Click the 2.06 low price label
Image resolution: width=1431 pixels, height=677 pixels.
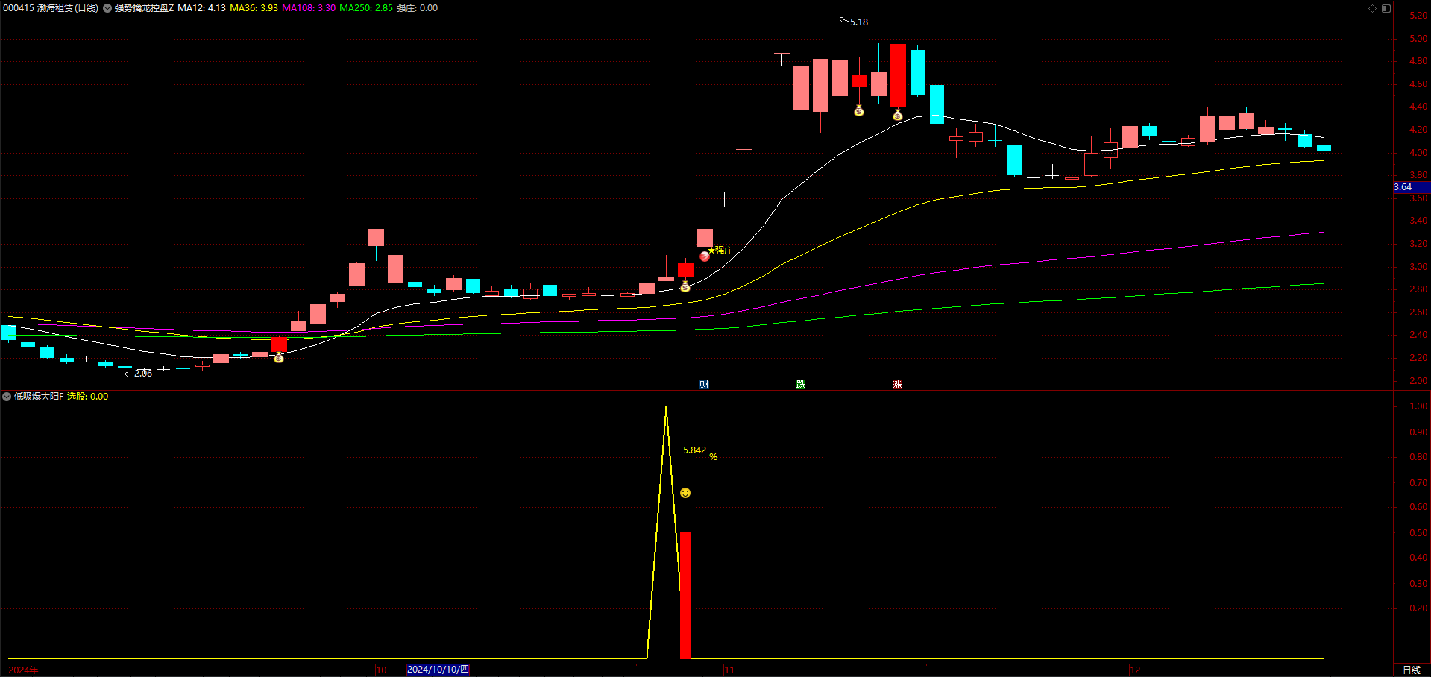(143, 373)
